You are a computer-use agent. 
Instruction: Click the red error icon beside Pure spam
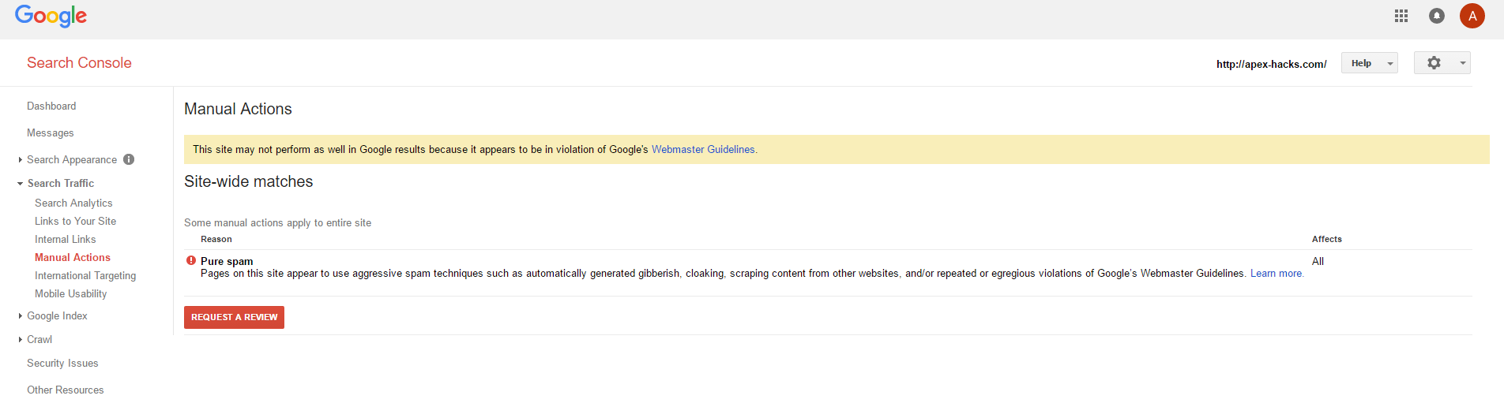pyautogui.click(x=190, y=260)
